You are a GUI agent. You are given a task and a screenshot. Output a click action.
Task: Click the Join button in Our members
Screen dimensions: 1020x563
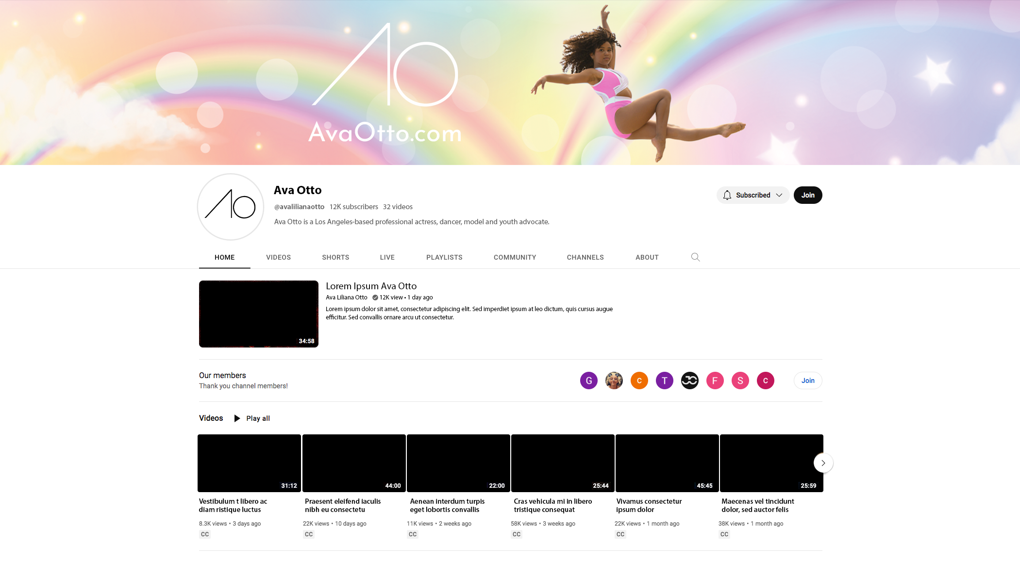tap(808, 381)
